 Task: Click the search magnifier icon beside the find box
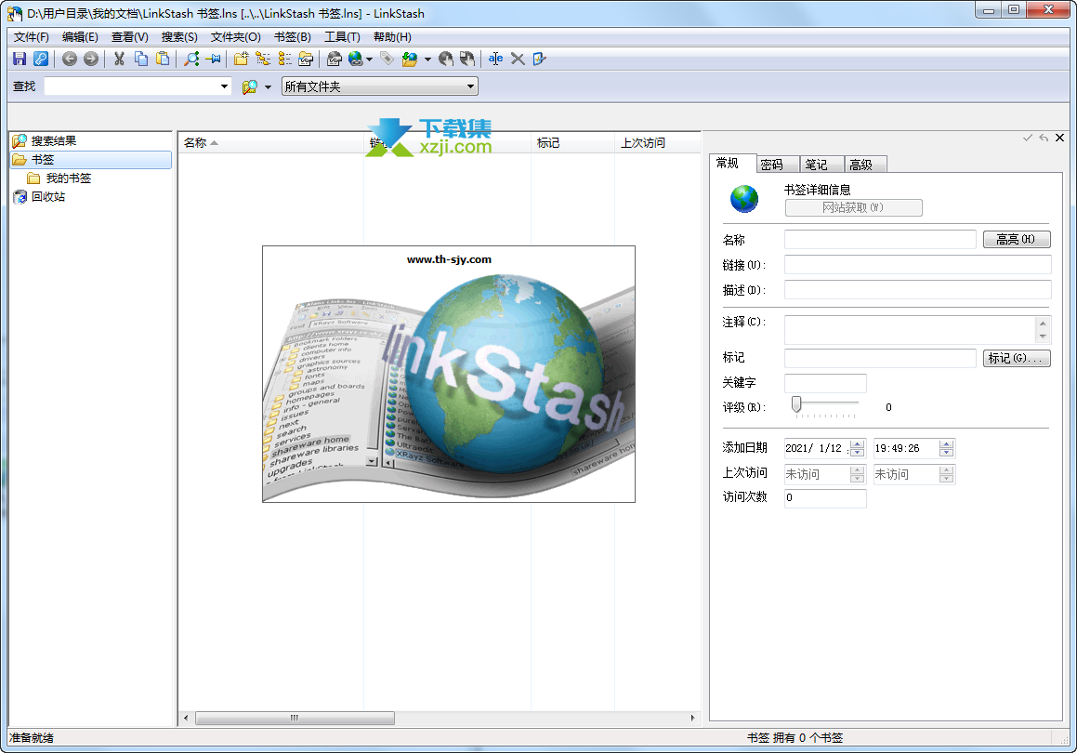(x=249, y=86)
